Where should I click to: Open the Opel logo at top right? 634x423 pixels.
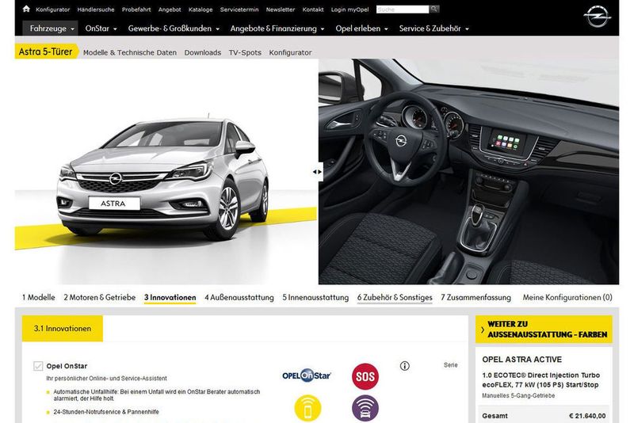(598, 17)
